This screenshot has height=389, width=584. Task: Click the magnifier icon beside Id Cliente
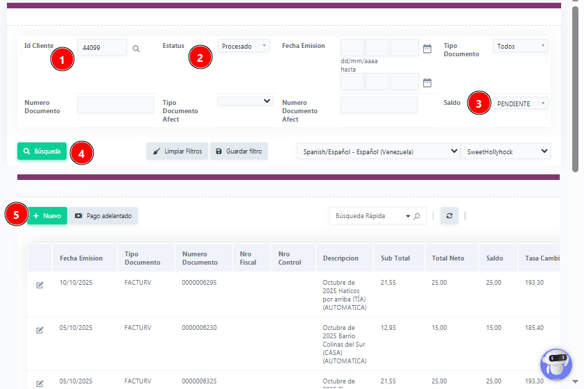tap(136, 49)
